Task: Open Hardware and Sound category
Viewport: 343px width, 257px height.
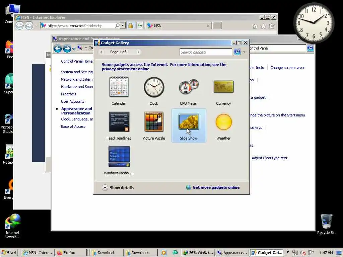Action: pyautogui.click(x=77, y=87)
